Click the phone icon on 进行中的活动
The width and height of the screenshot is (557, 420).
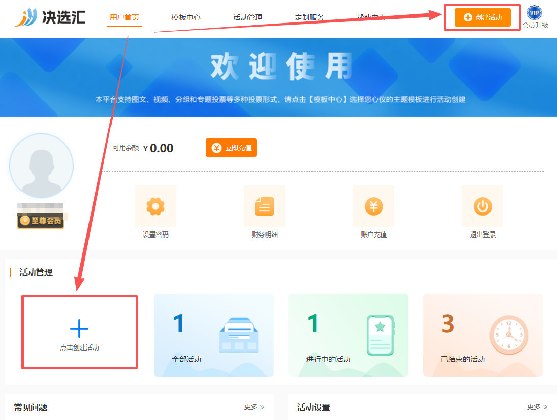point(381,335)
